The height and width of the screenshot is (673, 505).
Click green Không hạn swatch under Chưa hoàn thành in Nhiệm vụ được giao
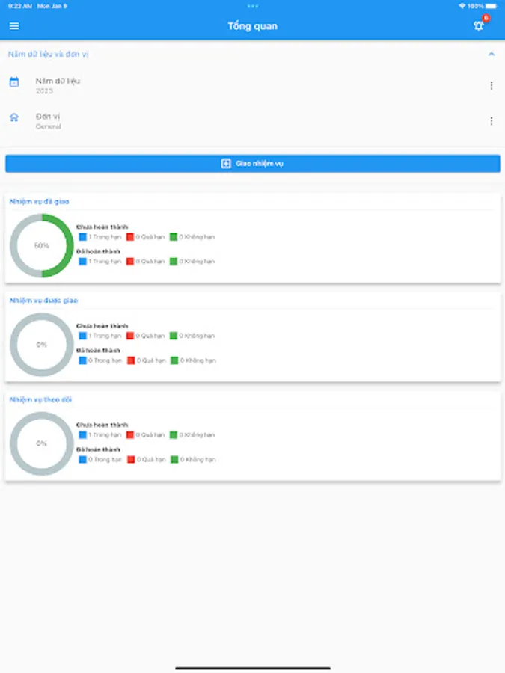[x=174, y=336]
